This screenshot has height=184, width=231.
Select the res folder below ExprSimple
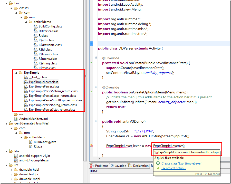21,114
